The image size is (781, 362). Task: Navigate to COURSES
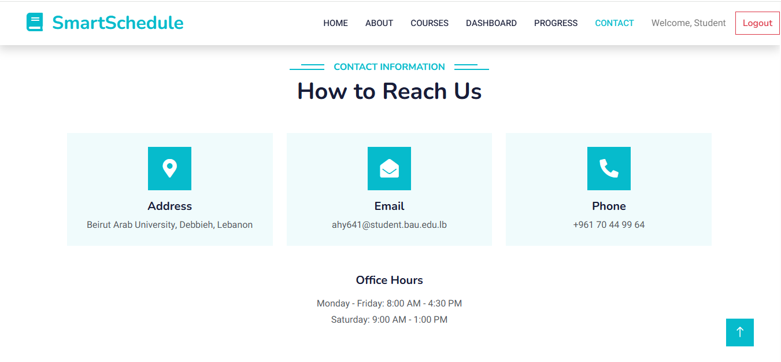coord(430,23)
